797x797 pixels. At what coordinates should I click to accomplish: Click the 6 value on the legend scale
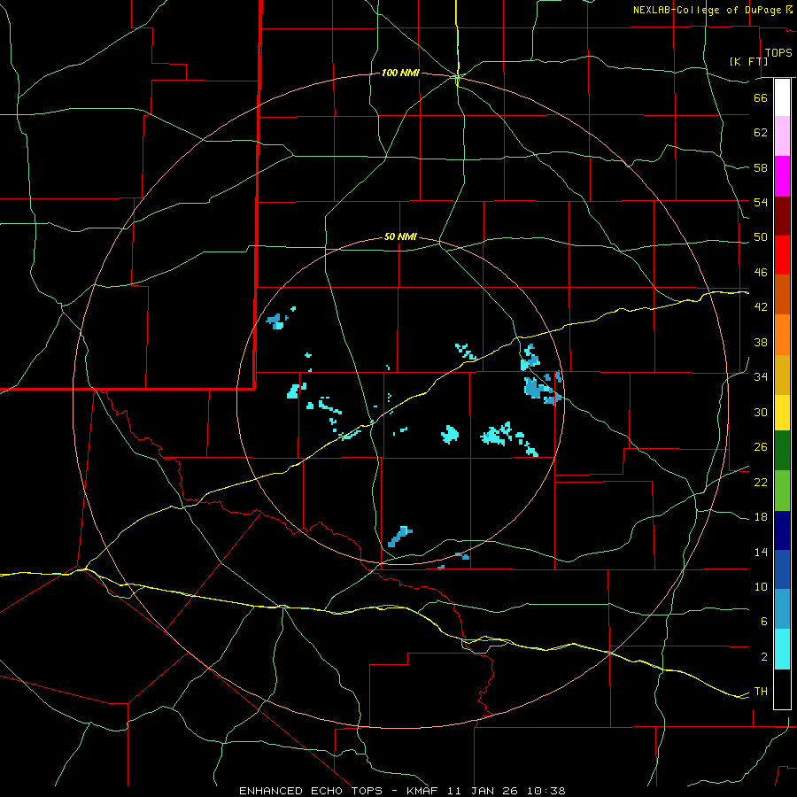[x=764, y=622]
